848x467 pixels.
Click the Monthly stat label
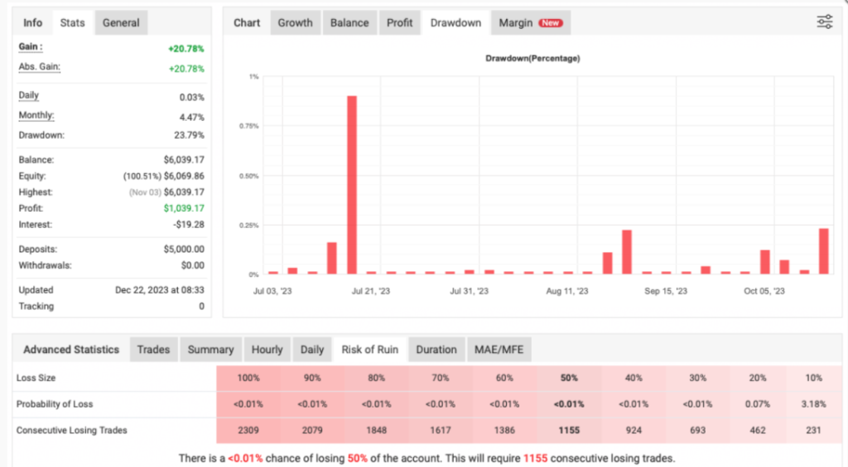(36, 116)
